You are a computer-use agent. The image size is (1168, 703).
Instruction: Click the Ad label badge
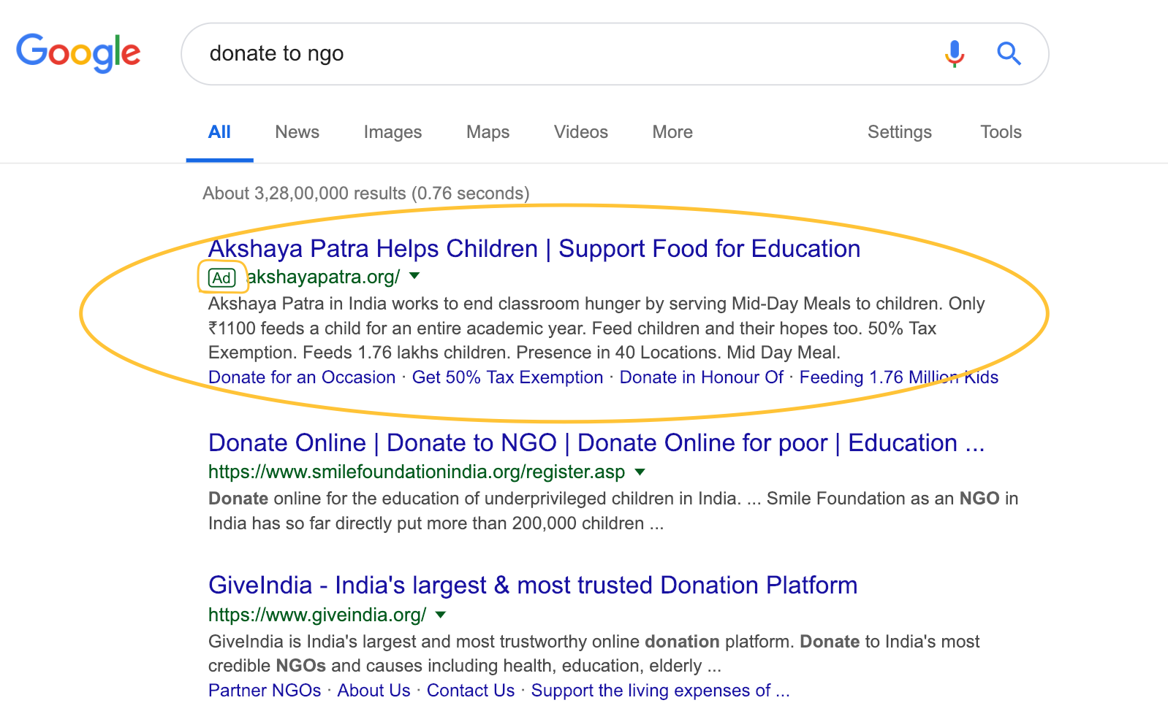[222, 277]
